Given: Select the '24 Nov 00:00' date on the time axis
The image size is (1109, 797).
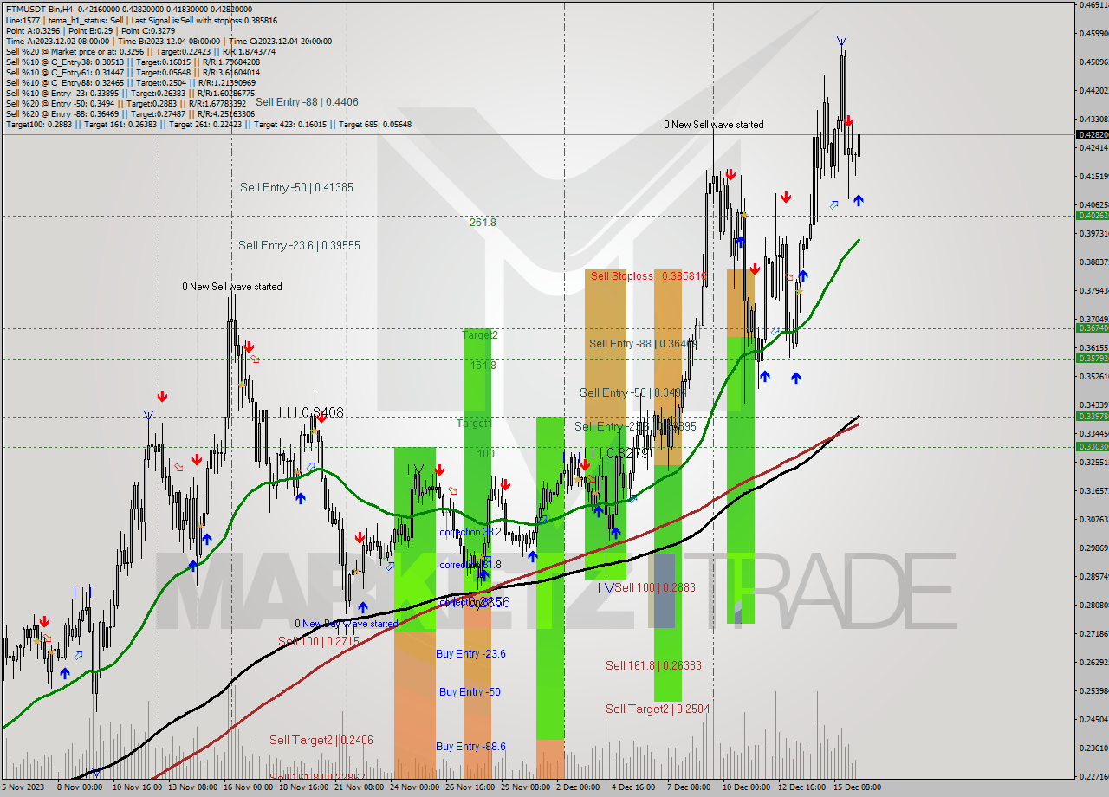Looking at the screenshot, I should click(x=414, y=787).
